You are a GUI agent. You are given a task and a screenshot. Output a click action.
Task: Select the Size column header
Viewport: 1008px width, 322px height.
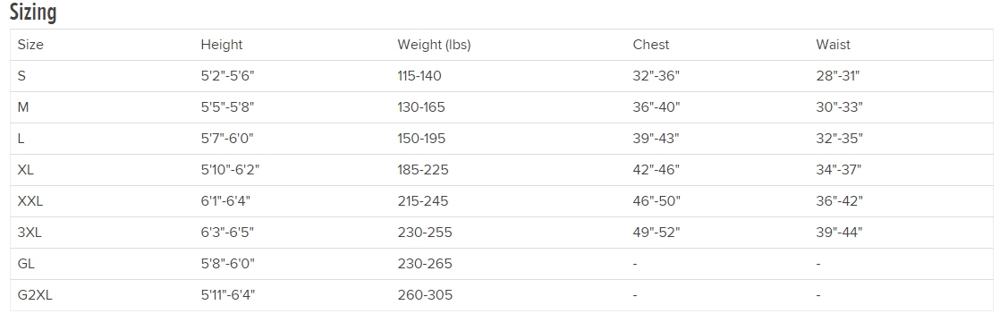pyautogui.click(x=30, y=45)
